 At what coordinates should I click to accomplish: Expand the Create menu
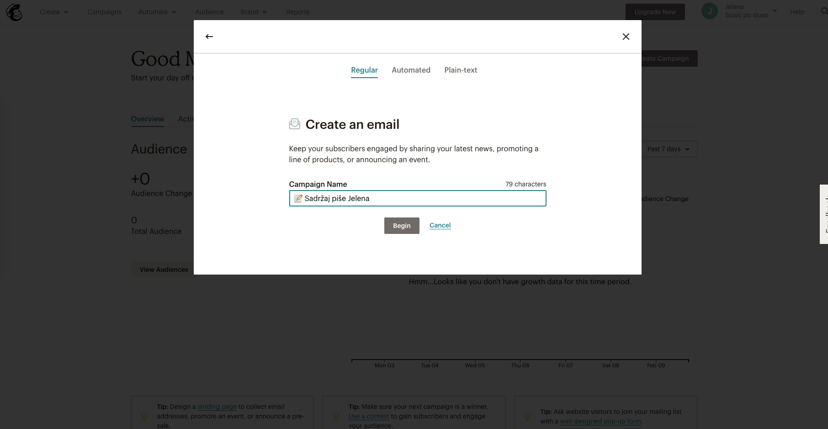point(54,12)
